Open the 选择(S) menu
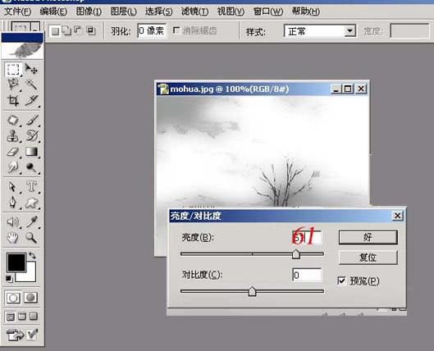Screen dimensions: 434x351 pyautogui.click(x=159, y=11)
